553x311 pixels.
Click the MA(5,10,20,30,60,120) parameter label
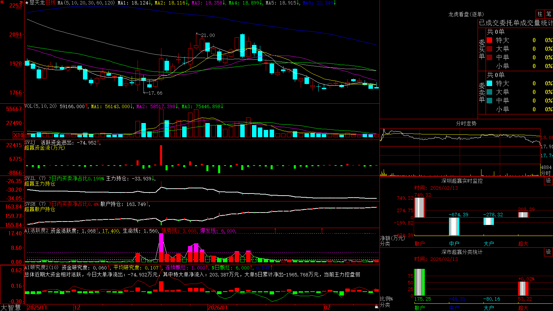(86, 3)
